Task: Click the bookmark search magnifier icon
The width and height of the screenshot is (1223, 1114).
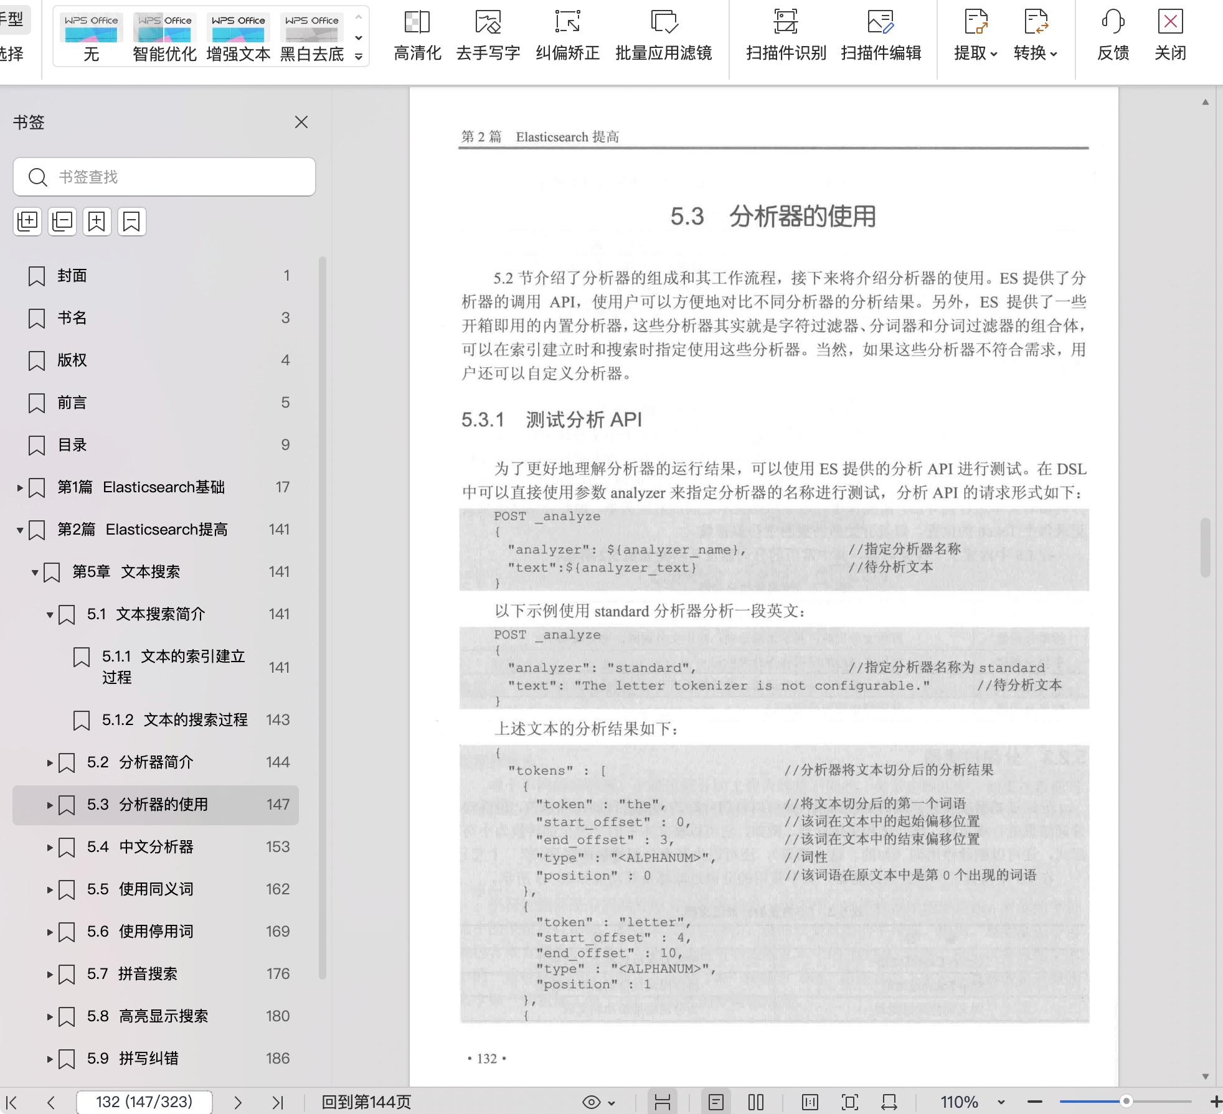Action: coord(38,177)
